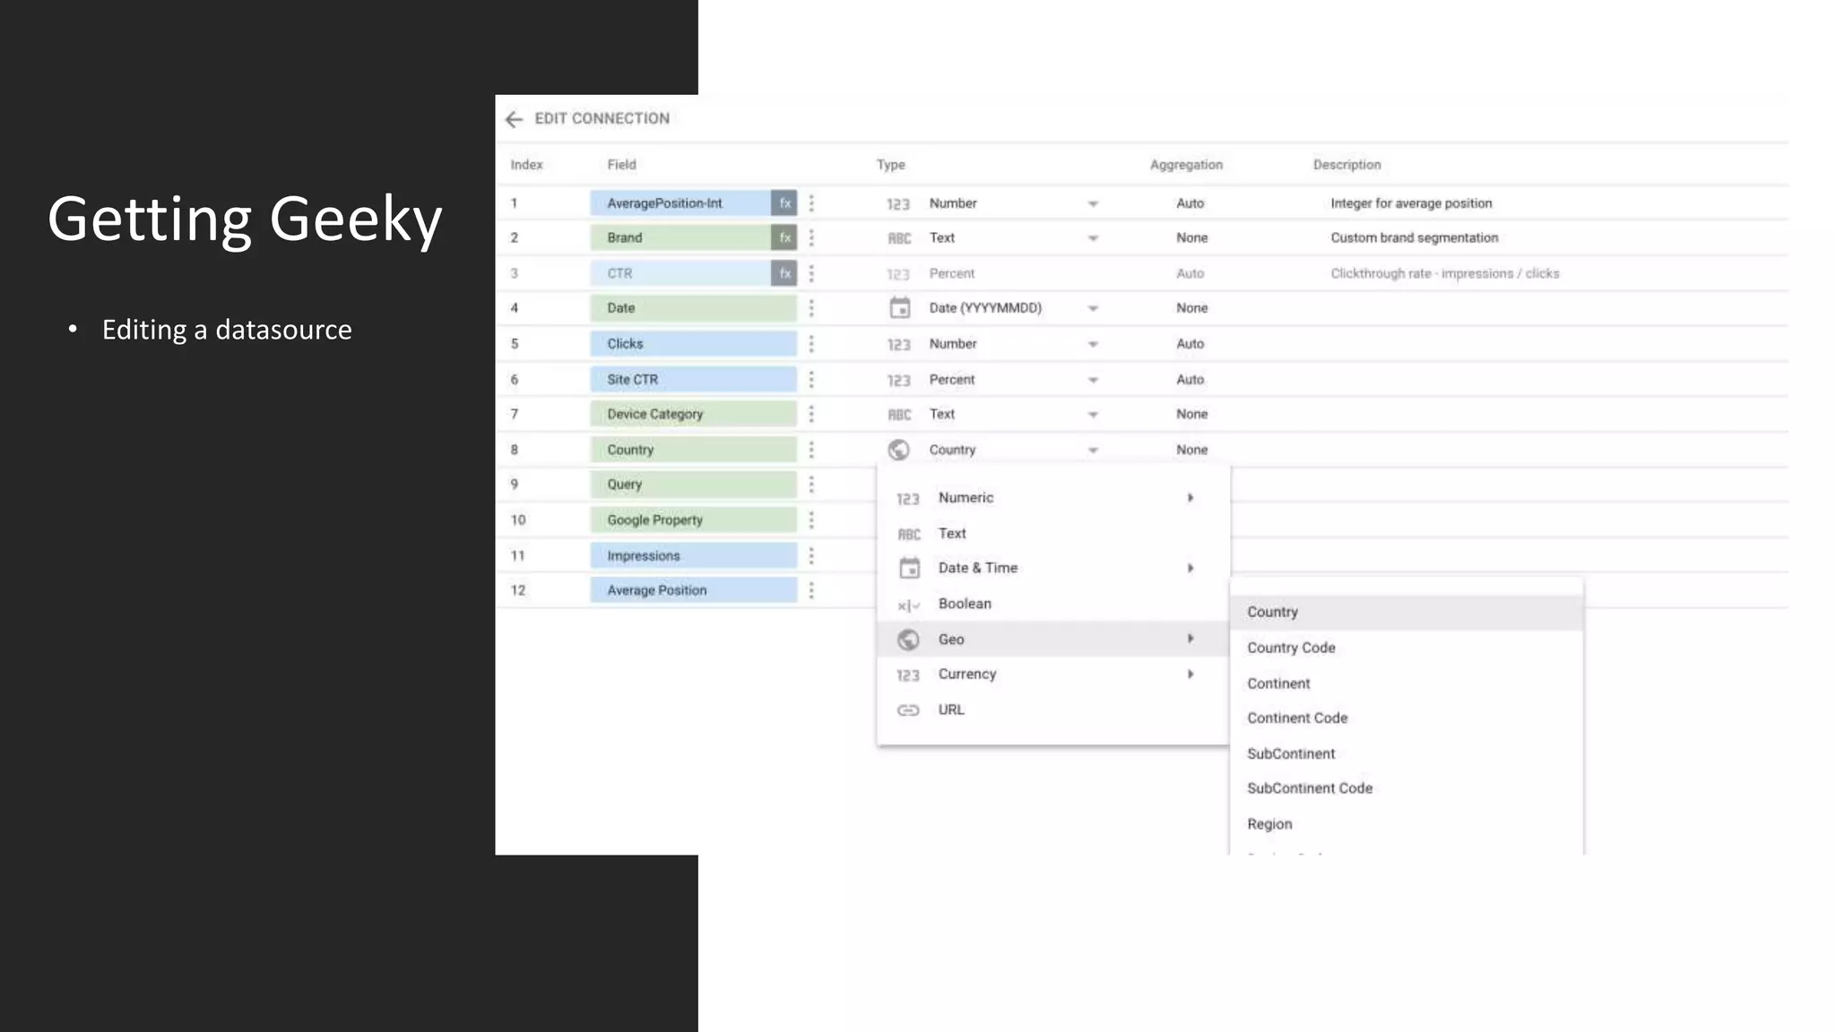Click the globe icon beside Geo
Viewport: 1836px width, 1032px height.
click(908, 640)
